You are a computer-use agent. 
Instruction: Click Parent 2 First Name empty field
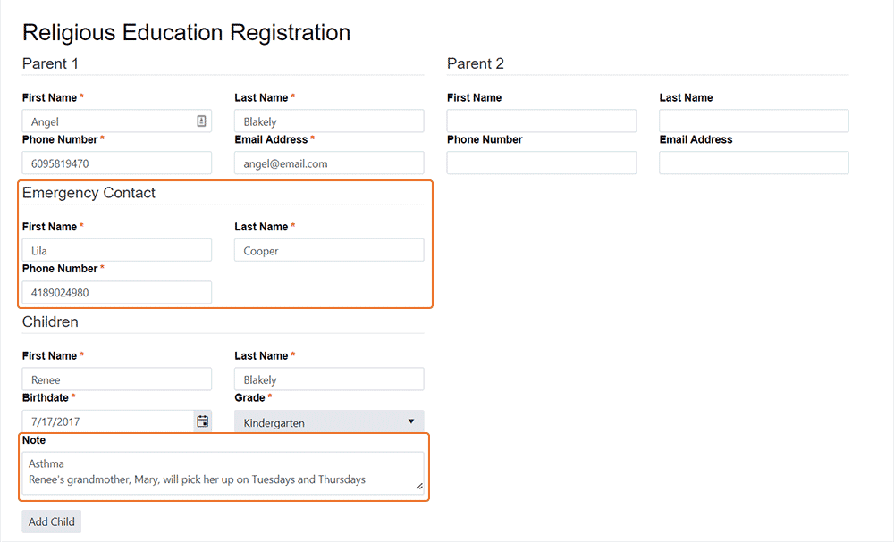click(542, 121)
